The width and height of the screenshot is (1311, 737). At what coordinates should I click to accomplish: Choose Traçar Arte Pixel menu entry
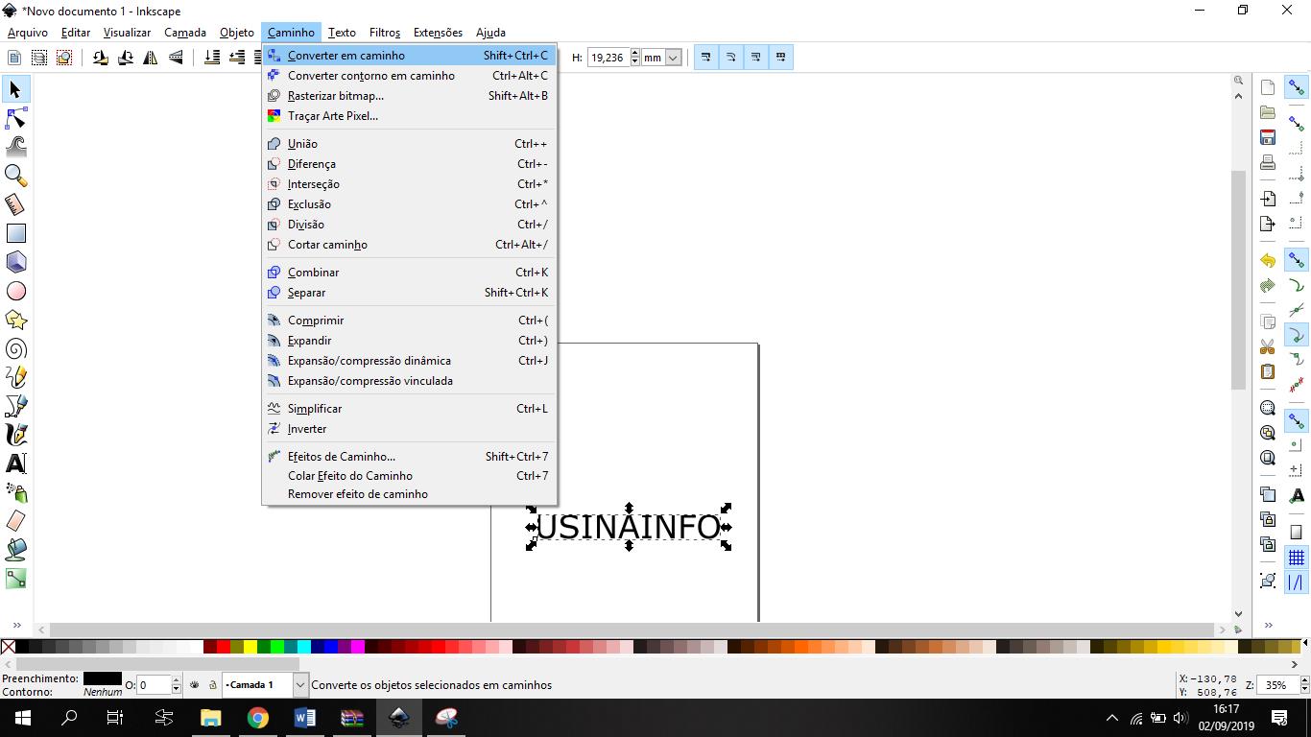(410, 116)
